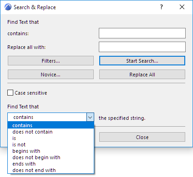Focus the 'contains' search text field
The height and width of the screenshot is (177, 193).
[142, 33]
